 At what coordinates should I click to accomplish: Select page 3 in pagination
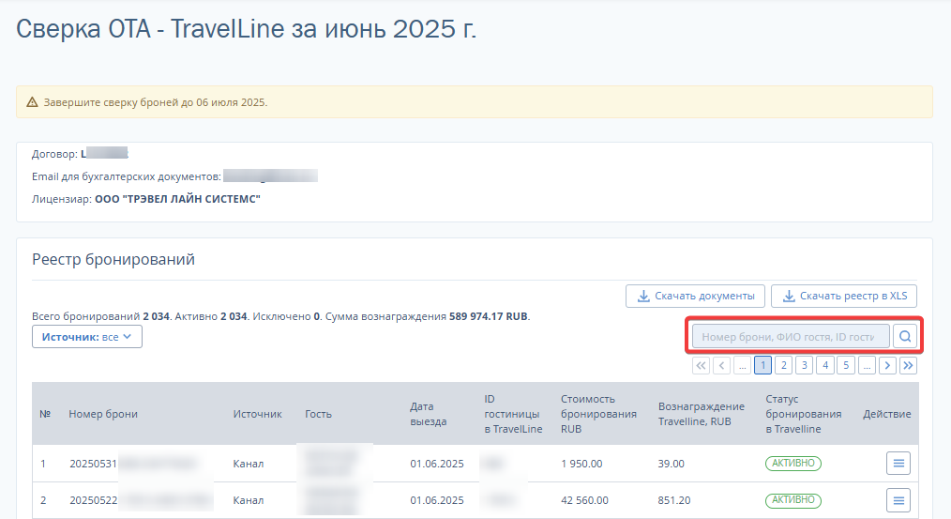pos(805,365)
